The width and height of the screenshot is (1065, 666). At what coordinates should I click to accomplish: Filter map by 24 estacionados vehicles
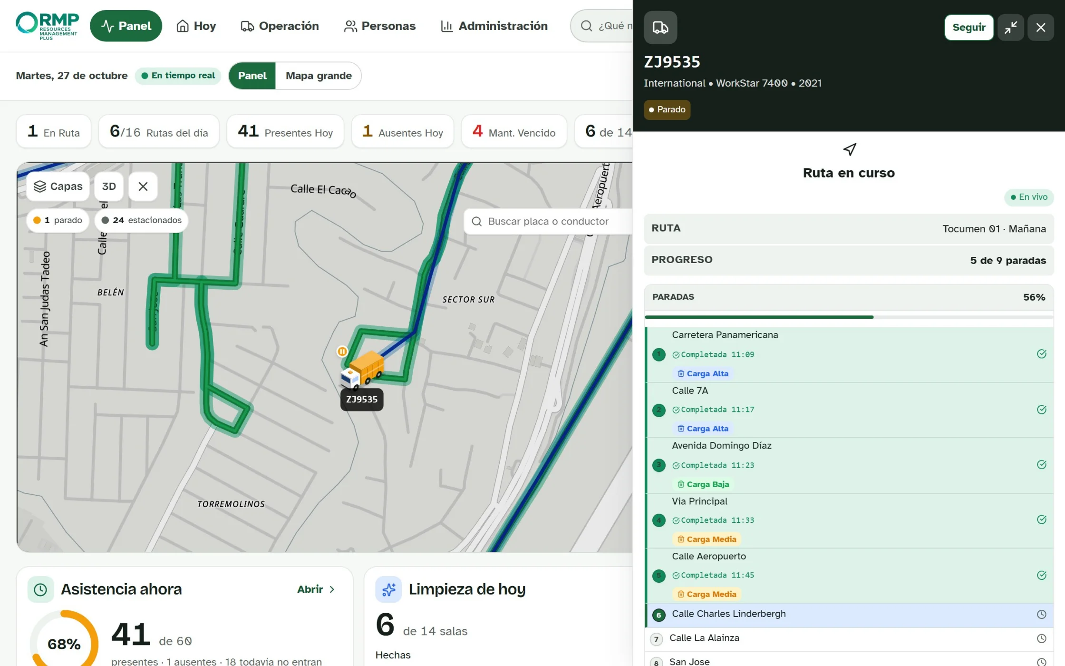(141, 220)
